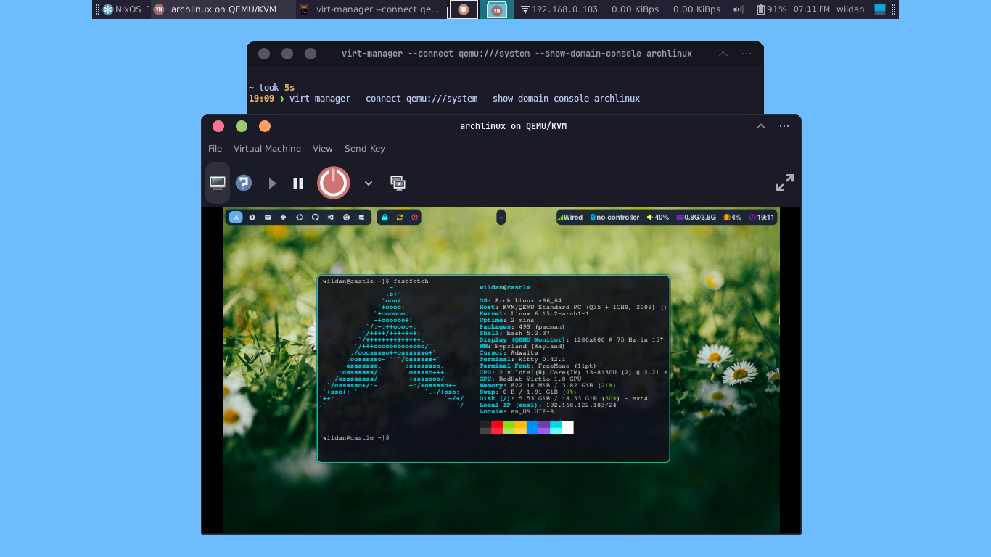Click the up-chevron in archlinux window titlebar
The height and width of the screenshot is (557, 991).
(x=761, y=126)
